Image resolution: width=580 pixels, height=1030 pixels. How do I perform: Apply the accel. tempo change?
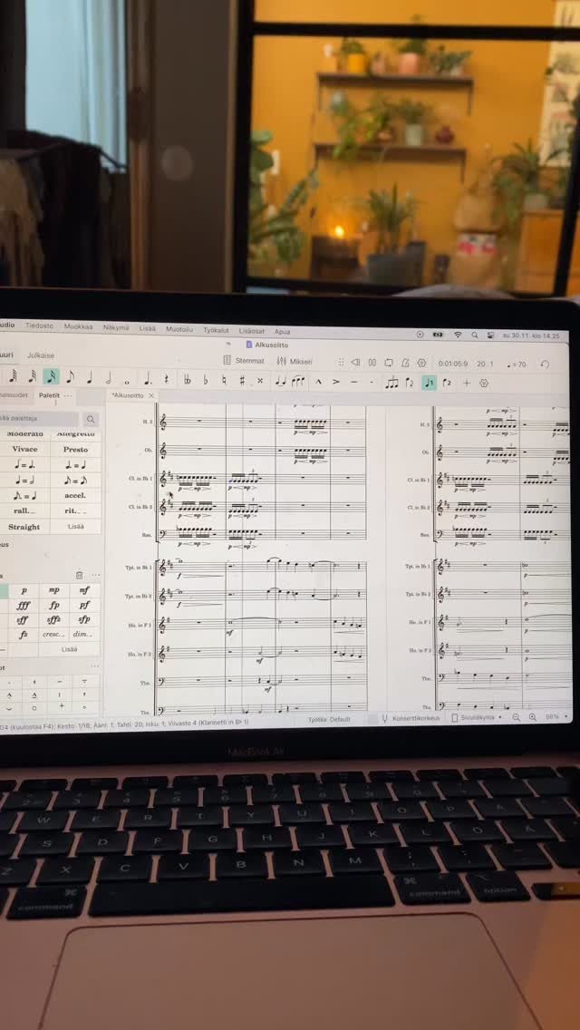coord(75,495)
